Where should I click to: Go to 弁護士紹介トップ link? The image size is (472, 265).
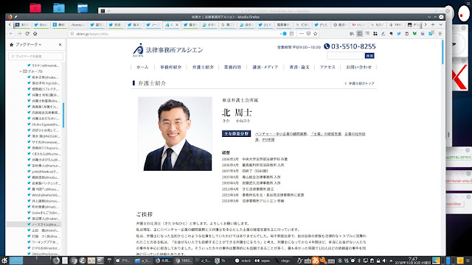coord(359,83)
